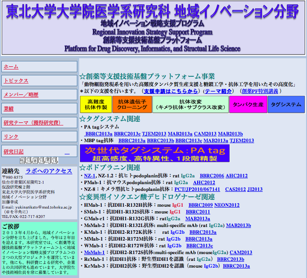Open BBRC2013b link in MBP tag抗体 row
The image size is (307, 278).
click(161, 141)
